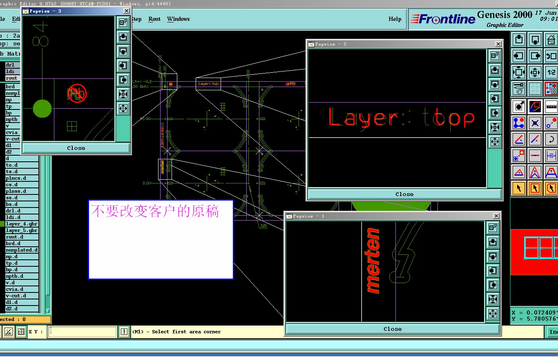Select the blue connected dots polyline tool
Screen dimensions: 558x357
click(x=519, y=123)
